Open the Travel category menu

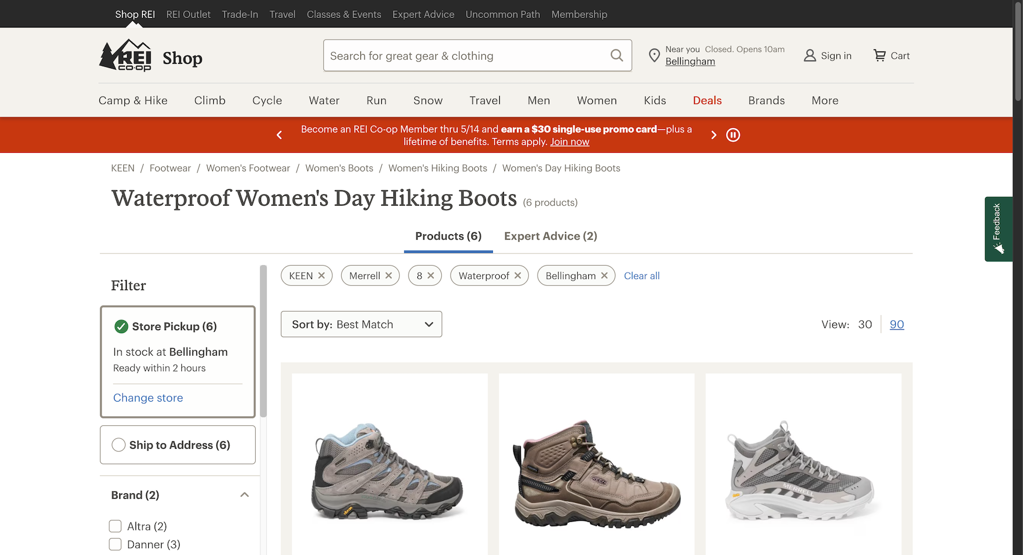[x=485, y=101]
